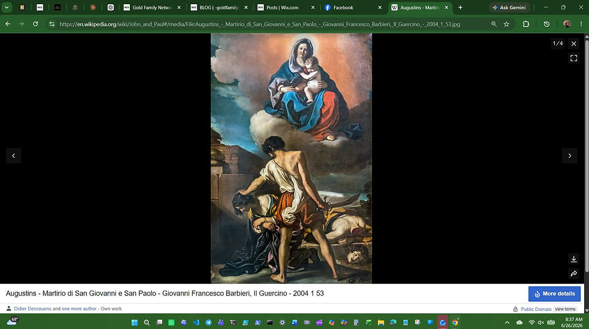Open Google Chrome from the taskbar
The height and width of the screenshot is (329, 589).
tap(455, 322)
